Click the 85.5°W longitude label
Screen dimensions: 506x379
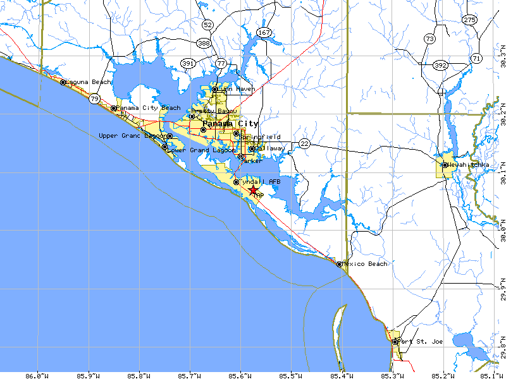[x=291, y=375]
